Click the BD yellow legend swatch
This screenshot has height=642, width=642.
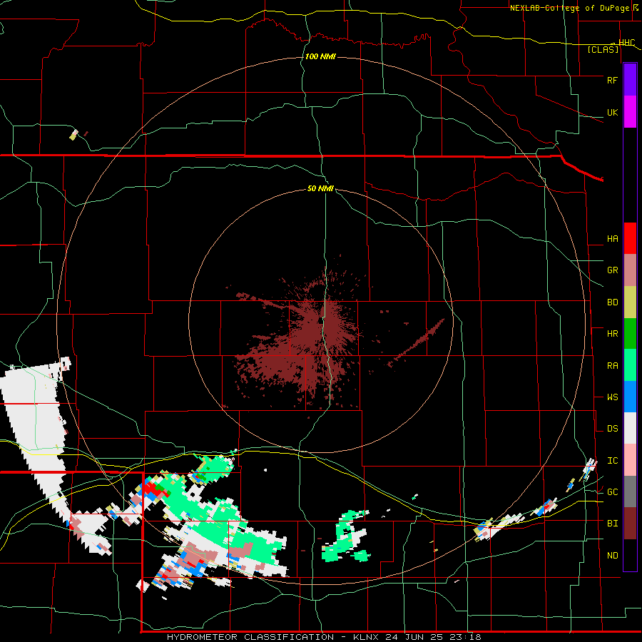pos(630,302)
